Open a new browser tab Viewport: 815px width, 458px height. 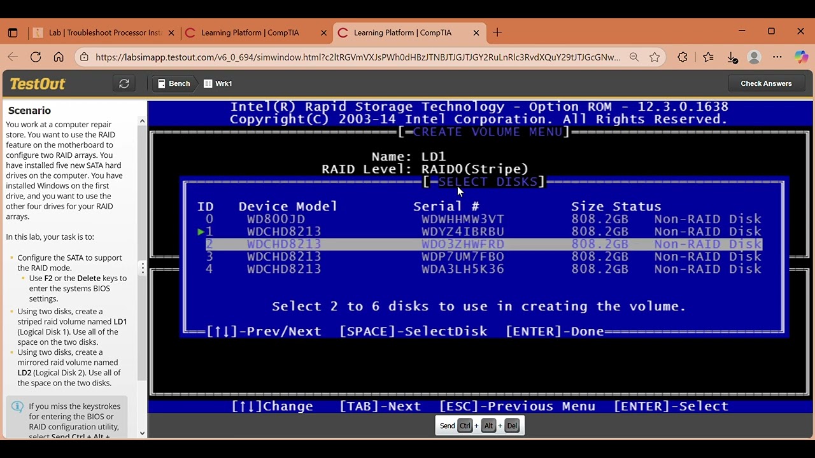(x=497, y=32)
